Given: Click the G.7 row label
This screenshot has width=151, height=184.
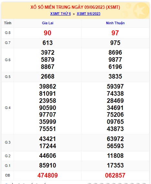Looking at the screenshot, I should tap(8, 43).
